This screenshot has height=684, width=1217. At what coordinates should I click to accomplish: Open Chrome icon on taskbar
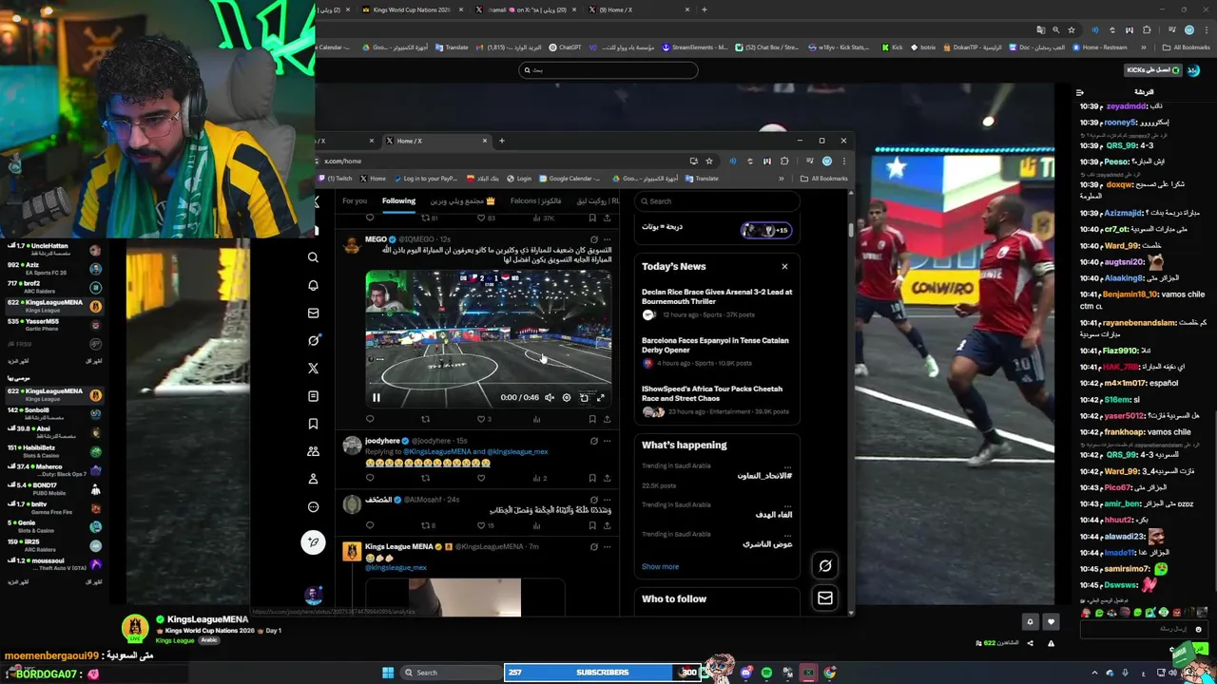click(830, 673)
